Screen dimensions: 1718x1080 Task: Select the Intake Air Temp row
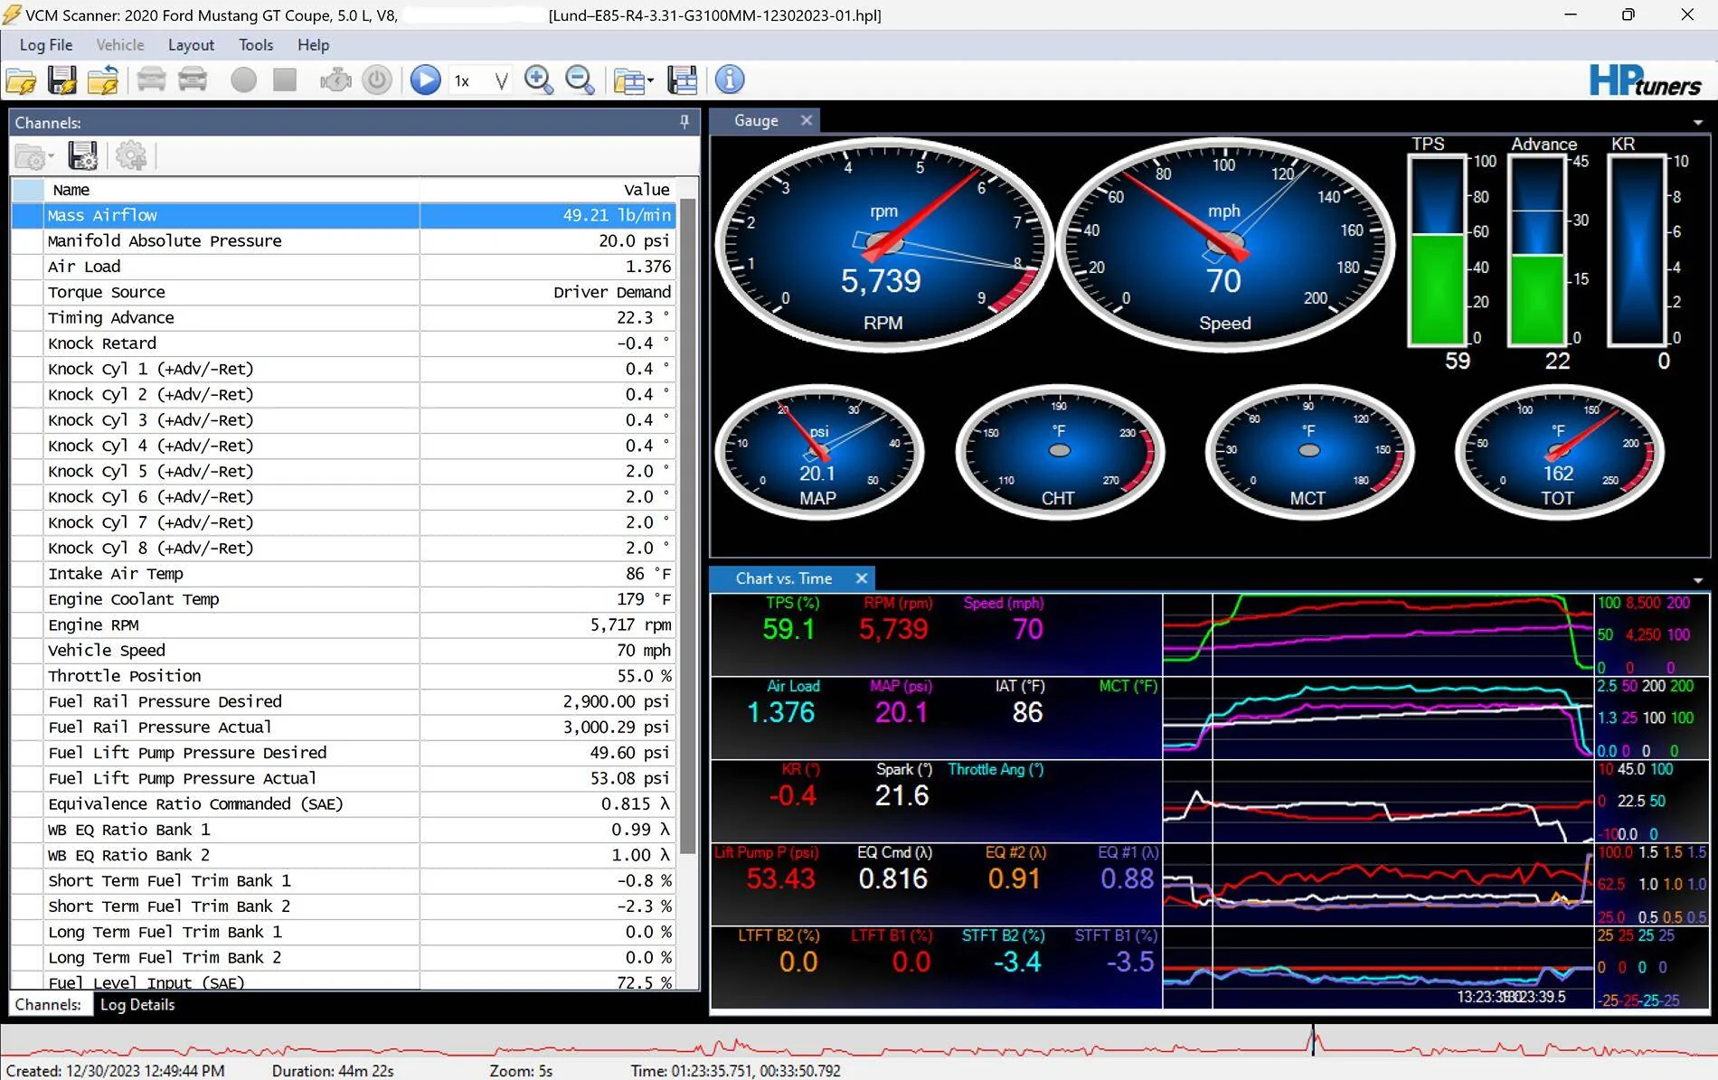pos(344,574)
